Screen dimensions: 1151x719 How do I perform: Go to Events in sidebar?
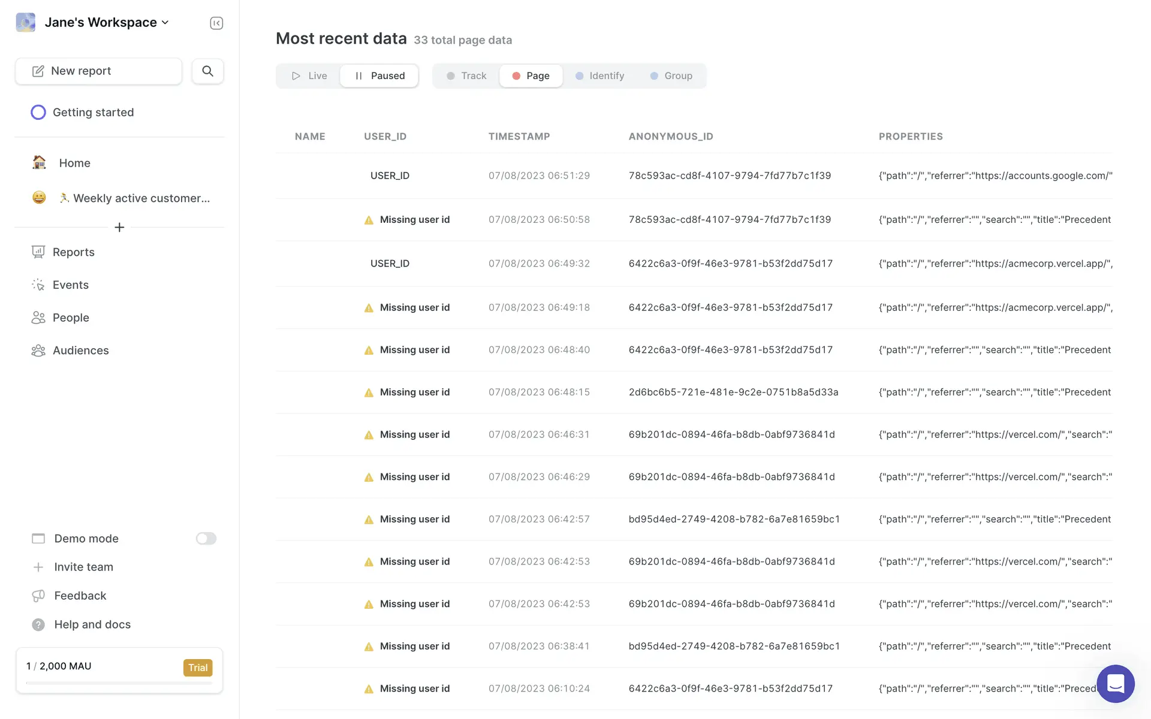pyautogui.click(x=70, y=285)
